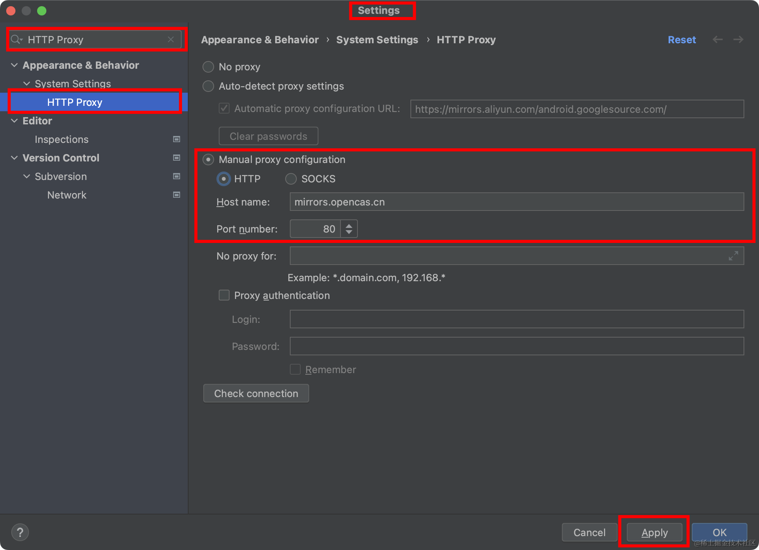The height and width of the screenshot is (550, 759).
Task: Decrease port number with down arrow
Action: (x=349, y=232)
